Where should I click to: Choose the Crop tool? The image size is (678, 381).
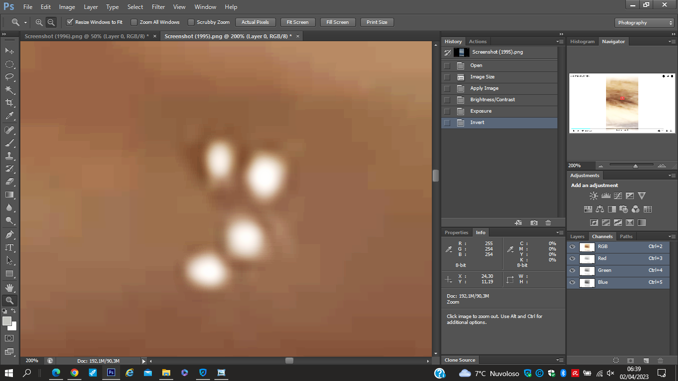pyautogui.click(x=9, y=103)
